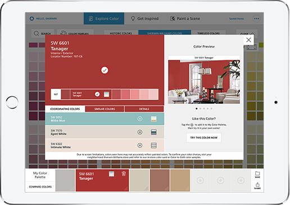Open color strip icon on Tanager palette tile
Screen dimensions: 290x205
pos(111,174)
